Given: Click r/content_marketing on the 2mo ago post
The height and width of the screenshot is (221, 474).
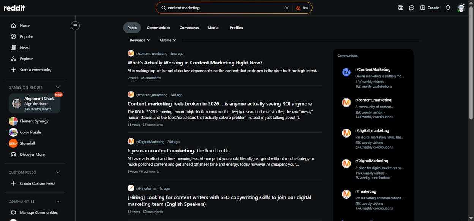Looking at the screenshot, I should 152,53.
